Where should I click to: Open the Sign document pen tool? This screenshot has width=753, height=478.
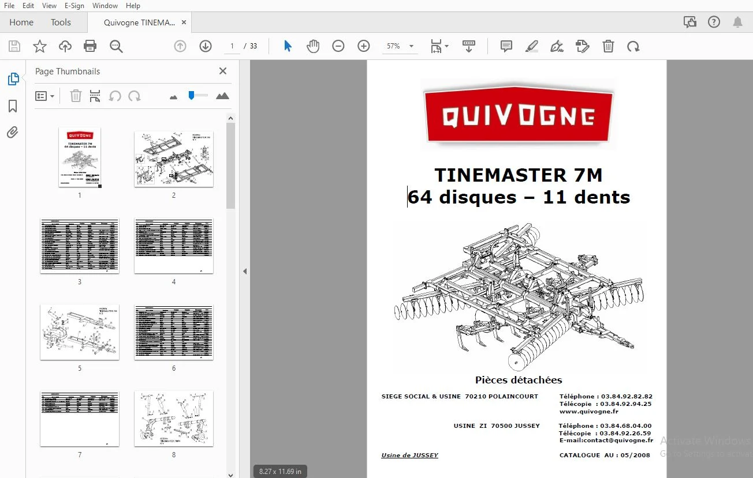(557, 46)
